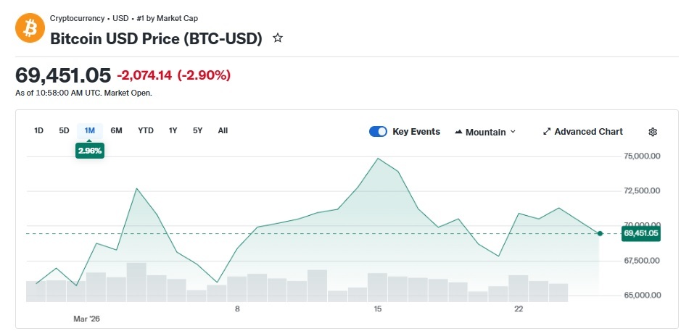681x331 pixels.
Task: Display All-time price range
Action: coord(223,130)
